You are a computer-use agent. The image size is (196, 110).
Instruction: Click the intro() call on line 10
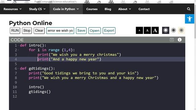point(36,87)
